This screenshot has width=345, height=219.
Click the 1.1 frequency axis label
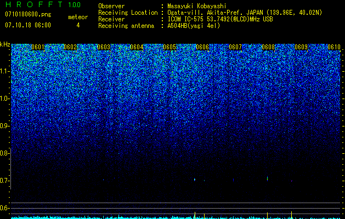4,71
